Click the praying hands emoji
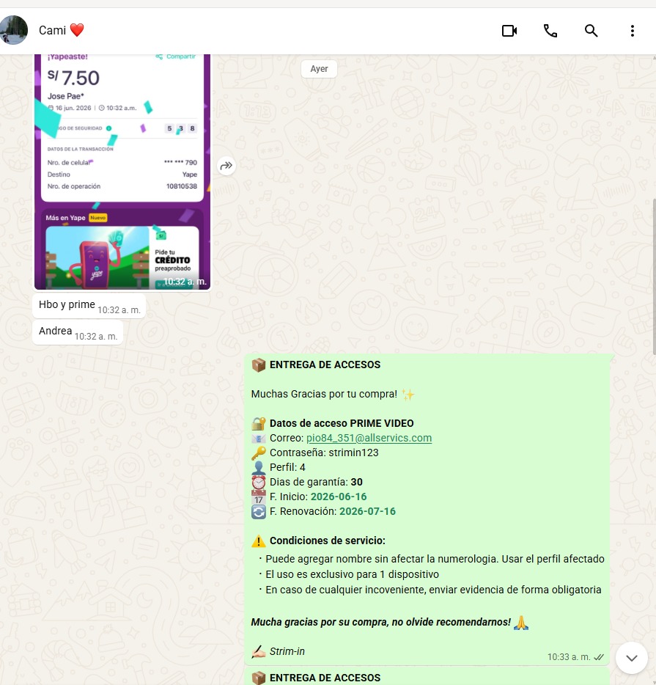 [520, 622]
